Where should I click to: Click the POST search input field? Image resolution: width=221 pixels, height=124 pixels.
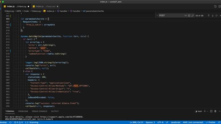[x=171, y=15]
